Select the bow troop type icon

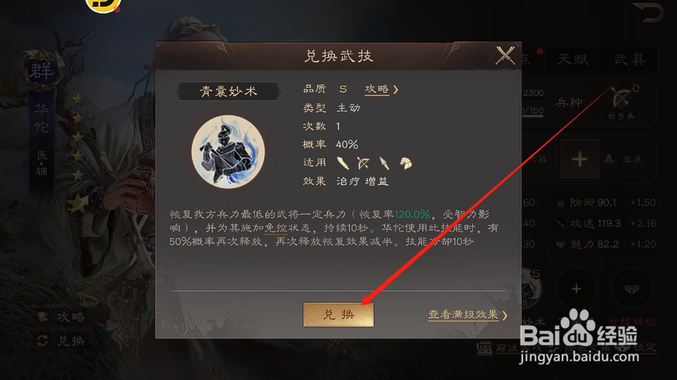[x=363, y=163]
